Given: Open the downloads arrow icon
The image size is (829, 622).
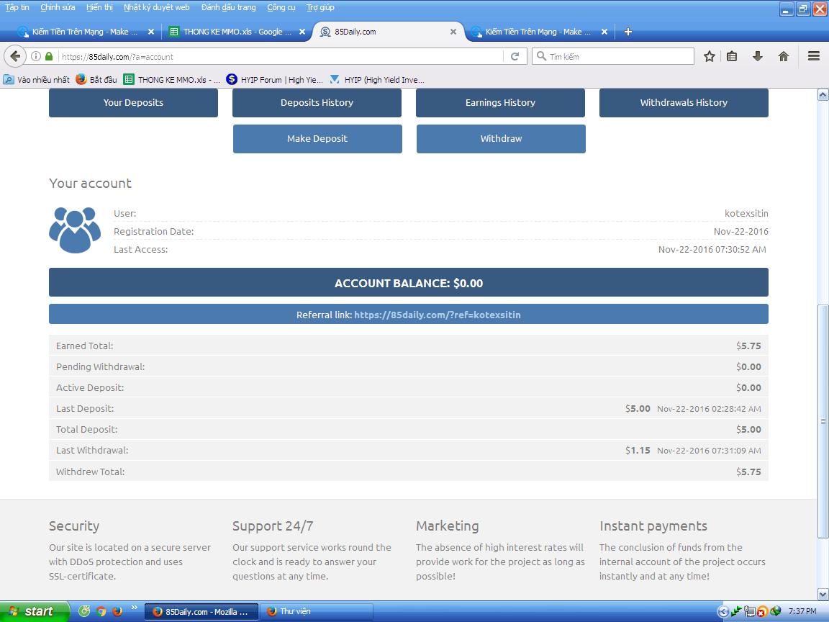Looking at the screenshot, I should (758, 56).
